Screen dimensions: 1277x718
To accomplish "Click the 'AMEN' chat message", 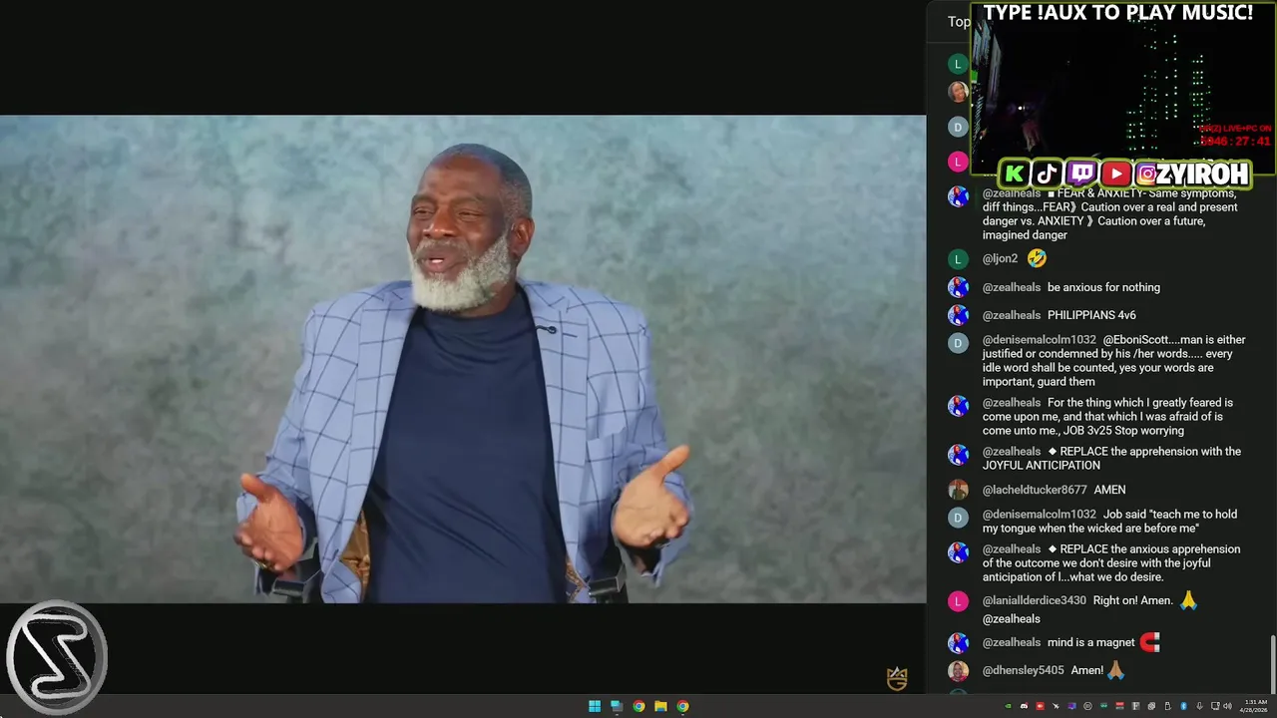I will tap(1109, 490).
